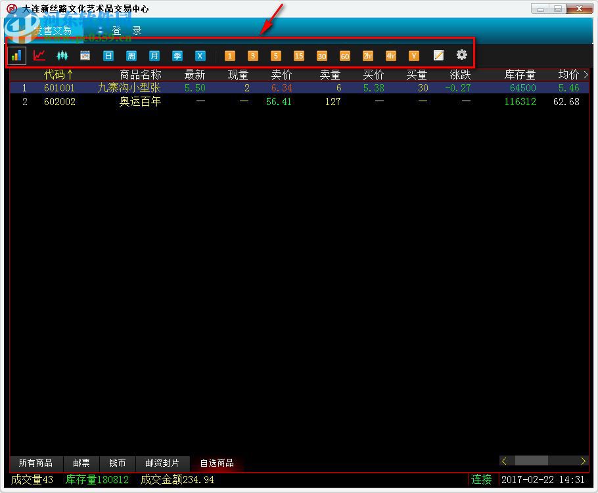
Task: Click the horizontal scrollbar right arrow
Action: click(x=583, y=461)
